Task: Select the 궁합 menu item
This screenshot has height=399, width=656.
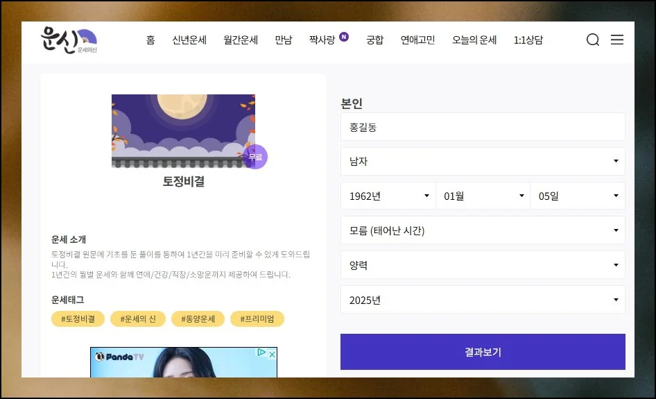Action: click(x=374, y=40)
